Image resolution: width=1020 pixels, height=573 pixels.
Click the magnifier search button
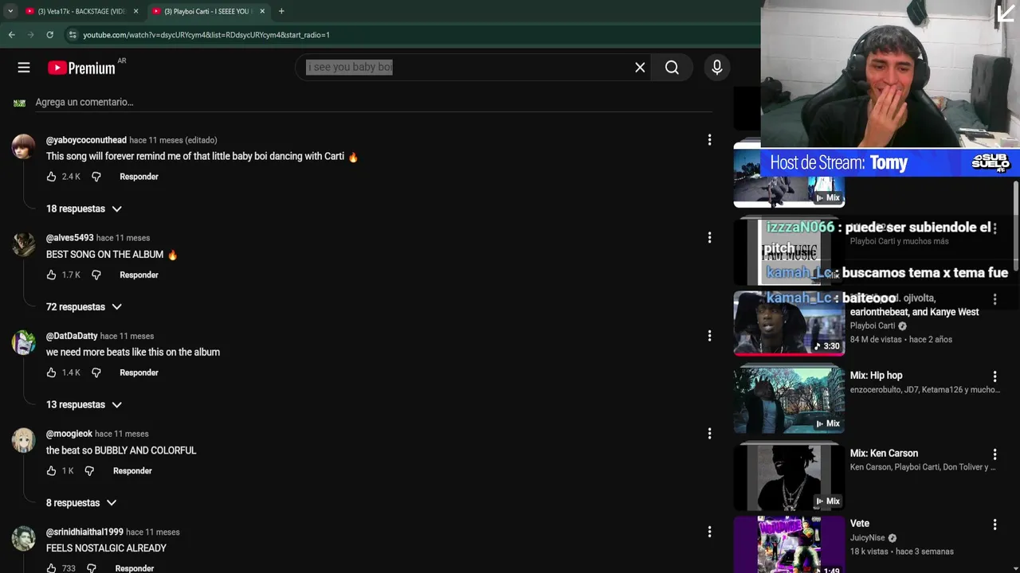pyautogui.click(x=672, y=68)
